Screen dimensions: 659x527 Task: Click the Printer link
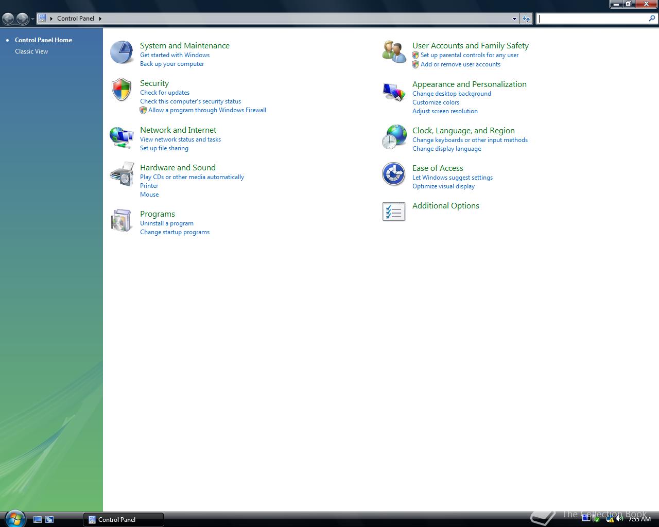click(x=149, y=186)
